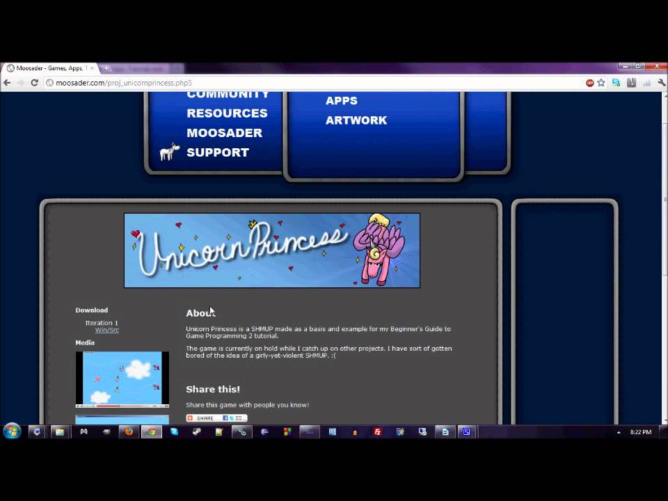Open the Chrome wrench settings menu
Viewport: 668px width, 501px height.
tap(662, 83)
